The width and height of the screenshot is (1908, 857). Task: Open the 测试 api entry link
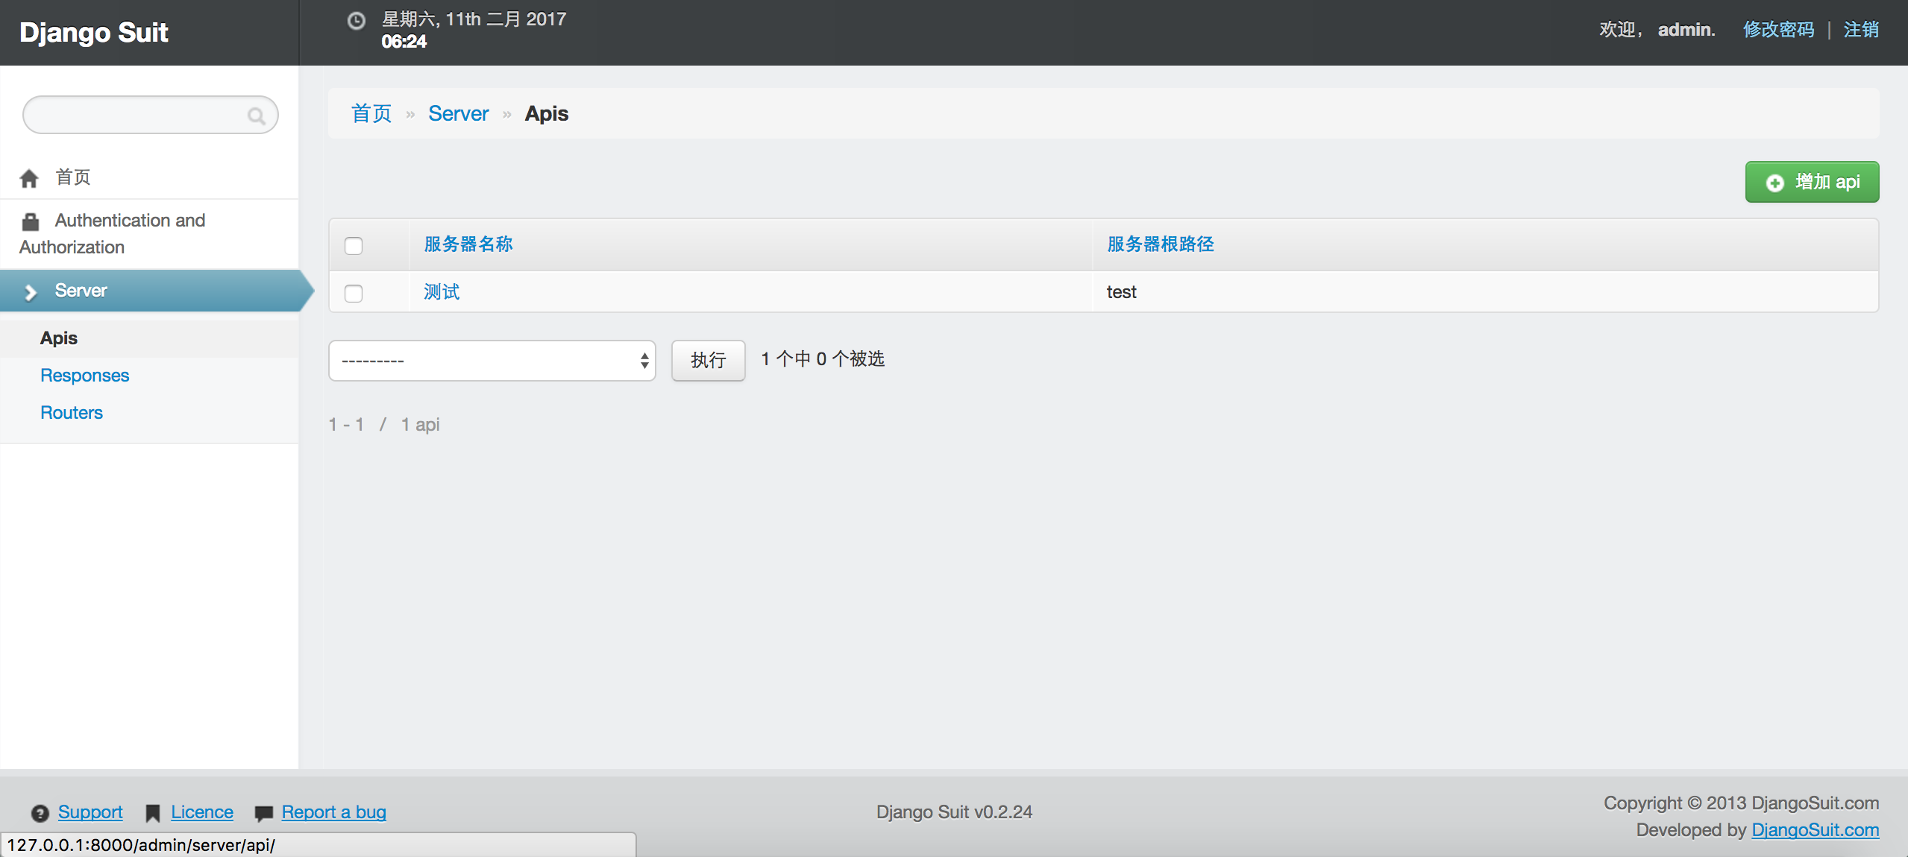tap(442, 292)
